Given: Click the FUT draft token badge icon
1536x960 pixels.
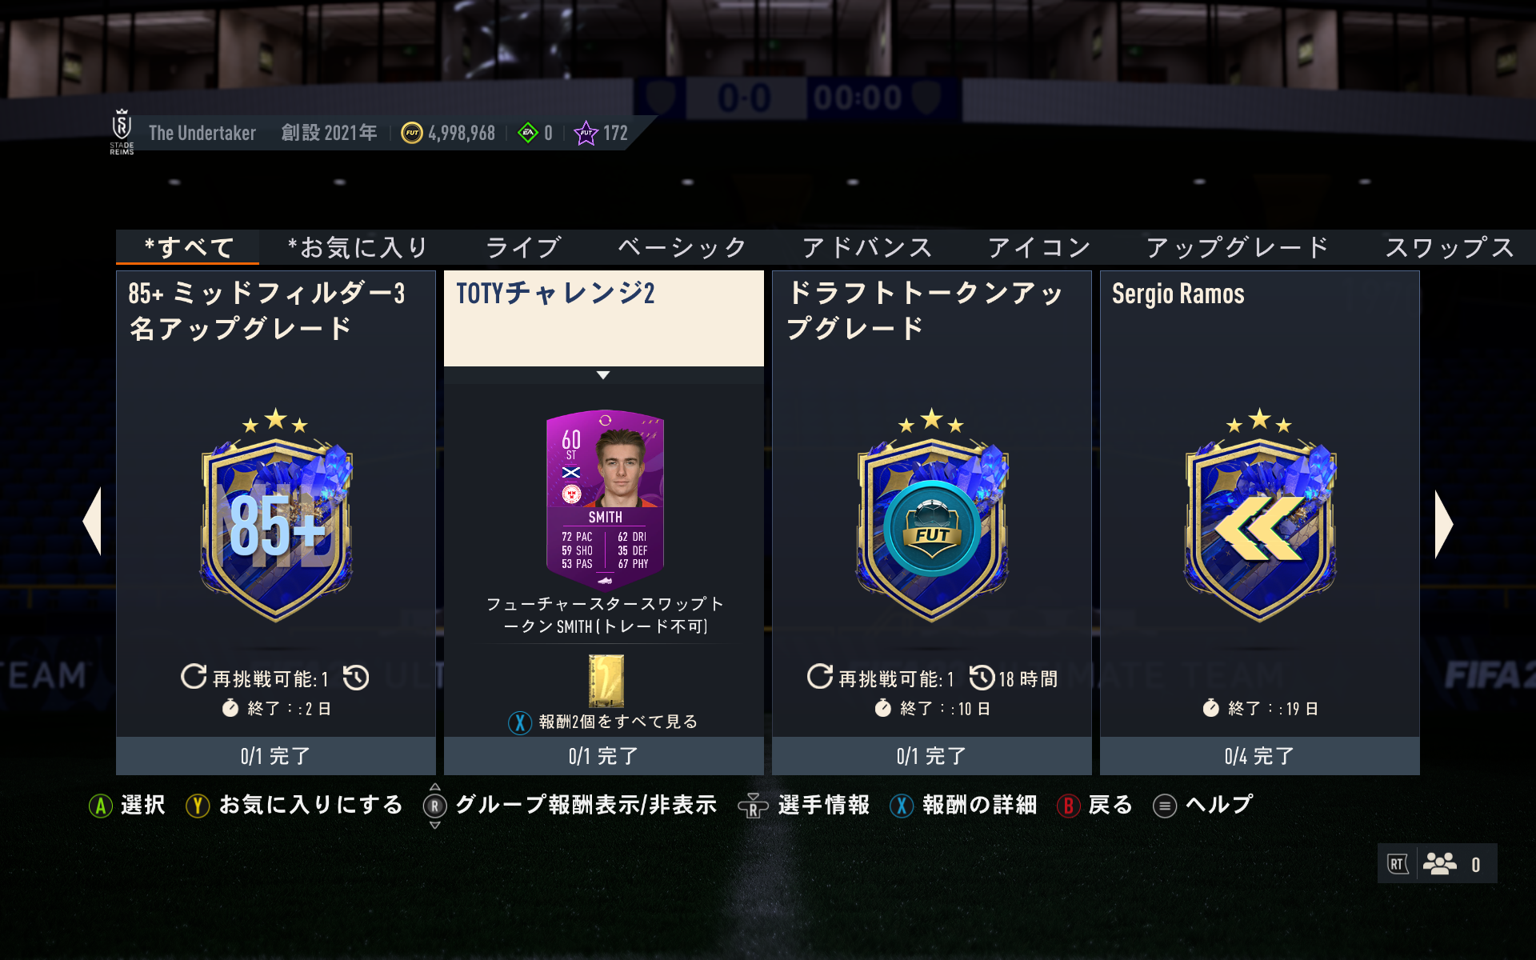Looking at the screenshot, I should (x=932, y=516).
